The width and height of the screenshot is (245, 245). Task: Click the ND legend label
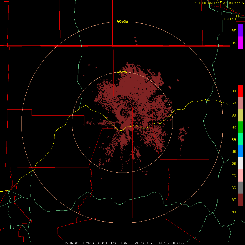(234, 212)
